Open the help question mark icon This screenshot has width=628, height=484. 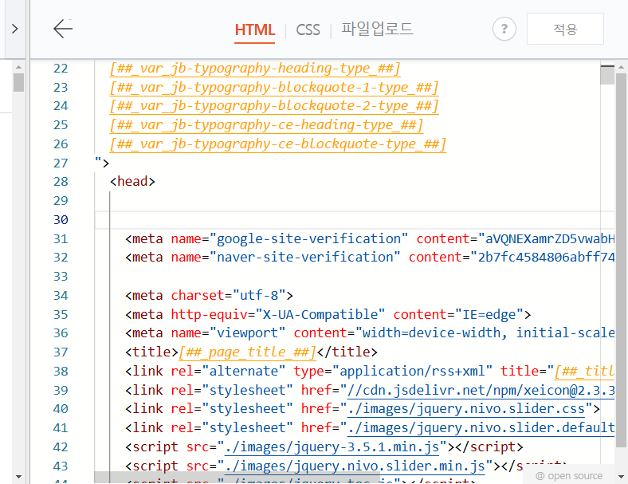click(x=504, y=29)
